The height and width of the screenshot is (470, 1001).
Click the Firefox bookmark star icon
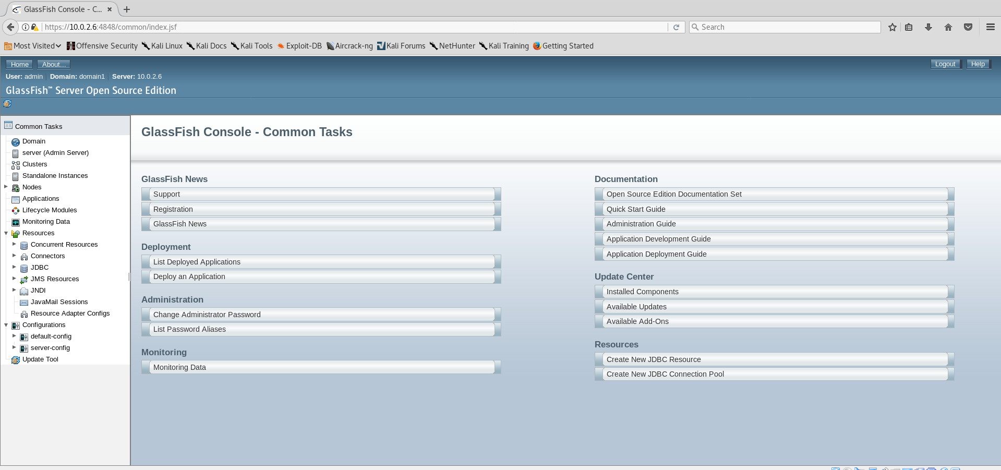click(x=893, y=27)
